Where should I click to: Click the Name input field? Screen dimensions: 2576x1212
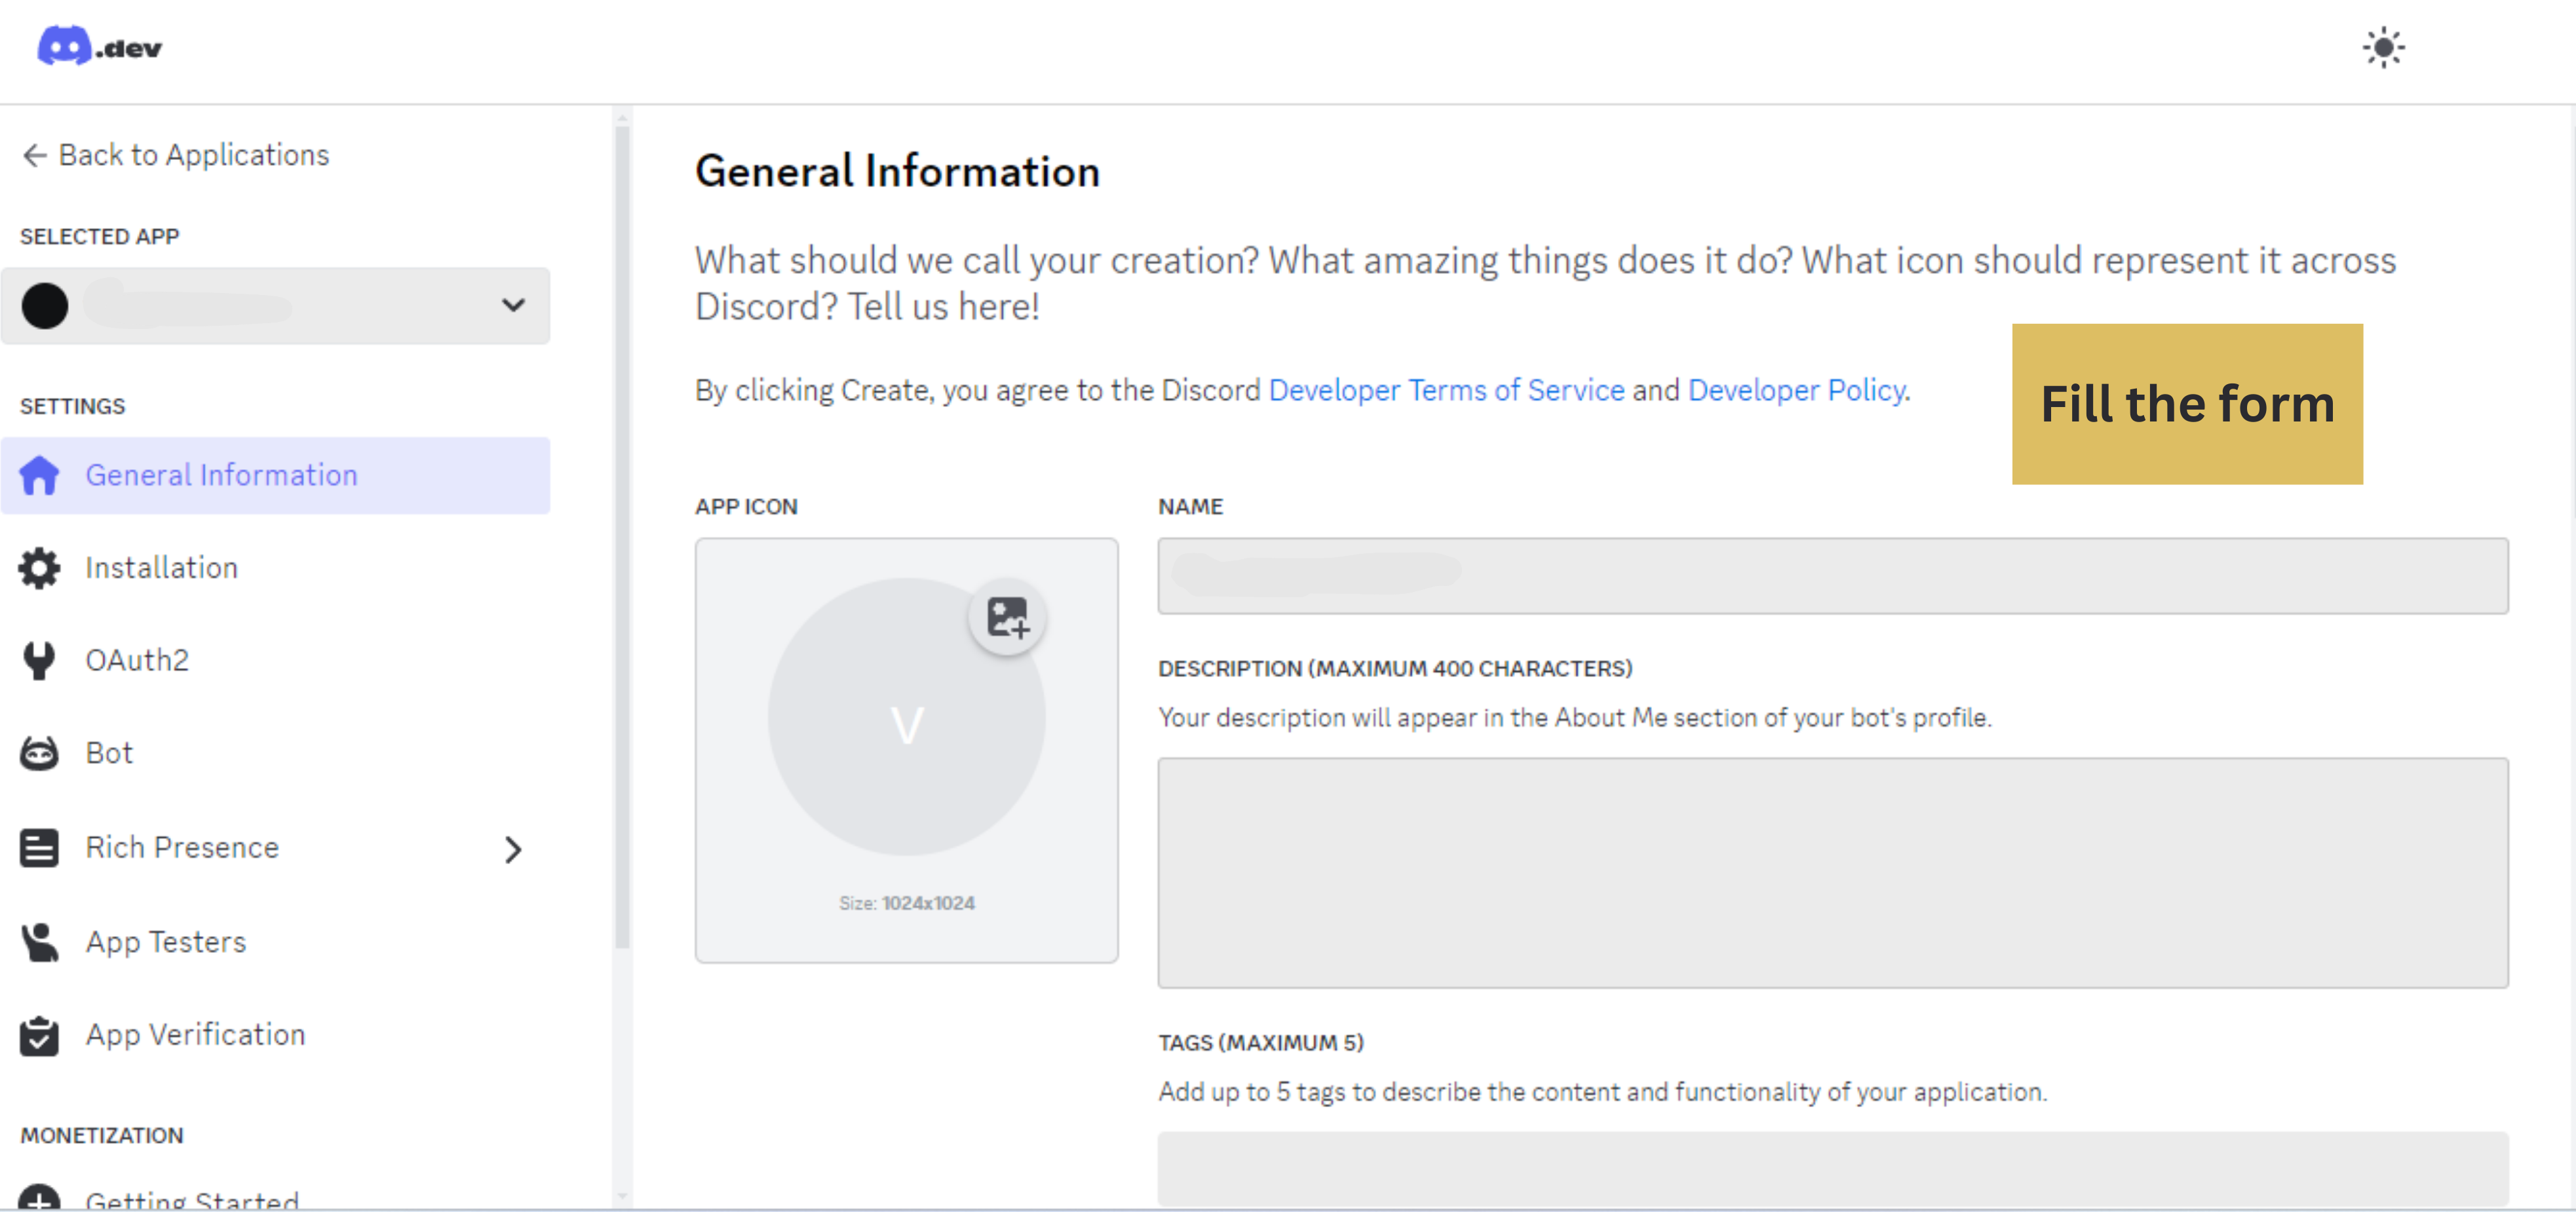pyautogui.click(x=1832, y=576)
